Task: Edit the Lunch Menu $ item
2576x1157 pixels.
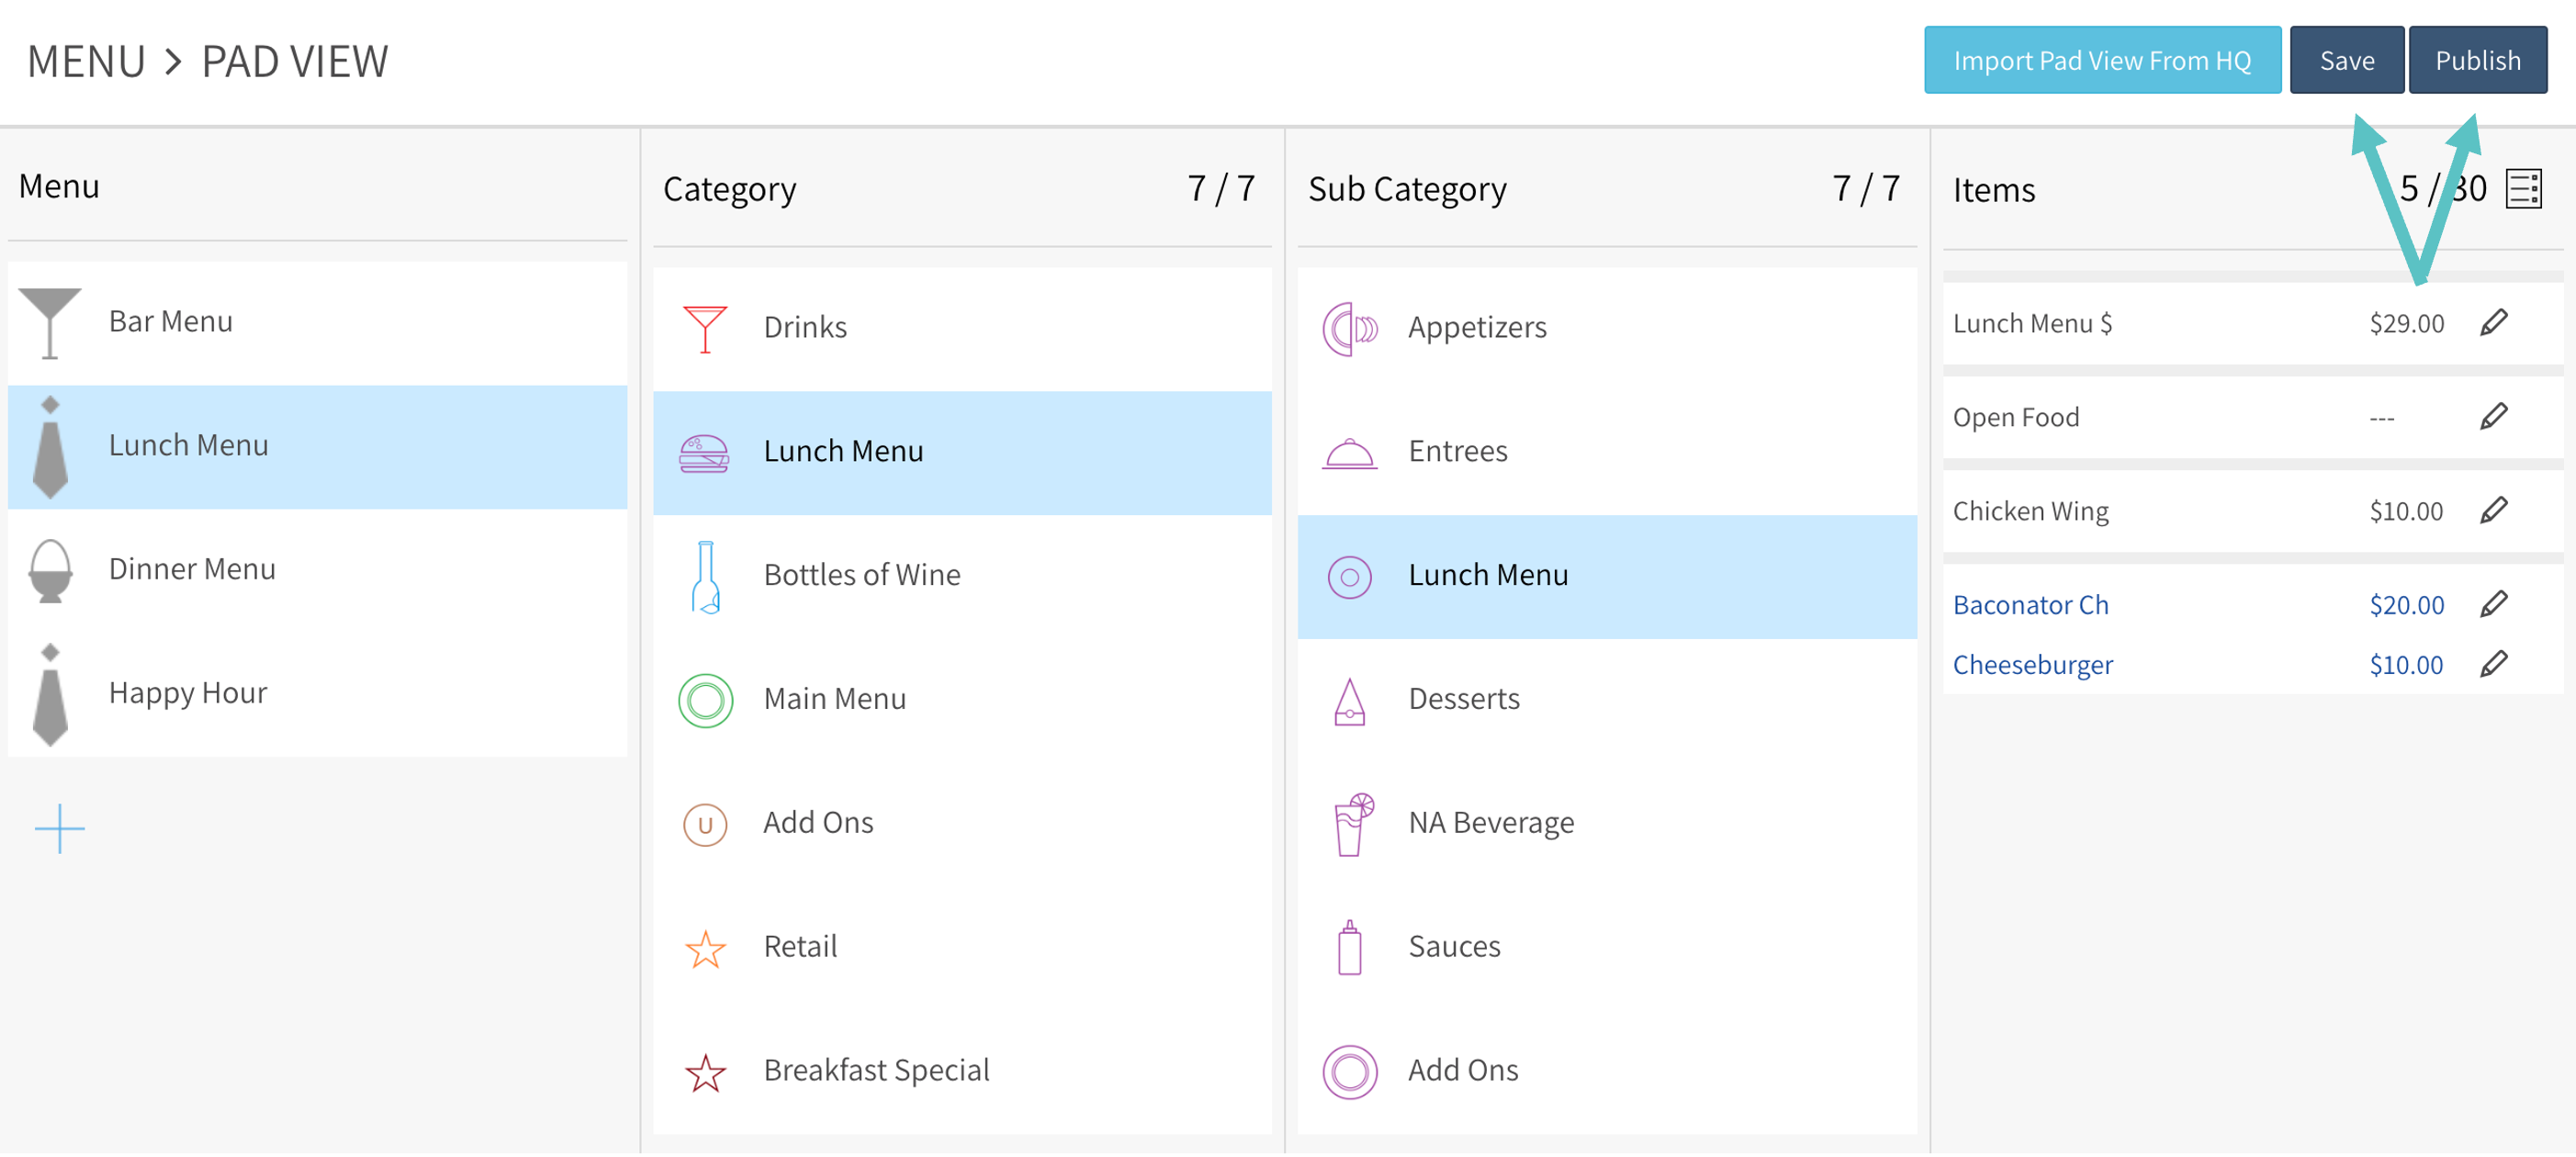Action: pos(2493,322)
